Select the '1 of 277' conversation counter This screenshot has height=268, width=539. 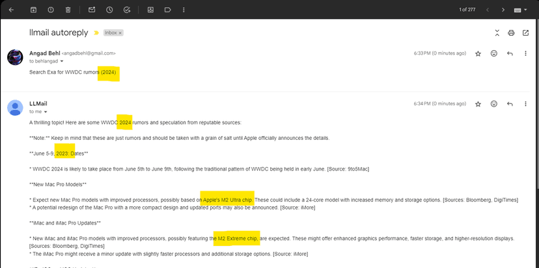tap(467, 10)
